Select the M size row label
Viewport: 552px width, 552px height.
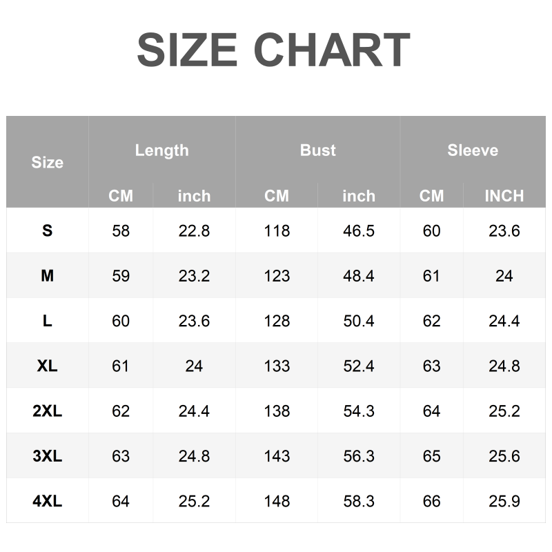[47, 276]
